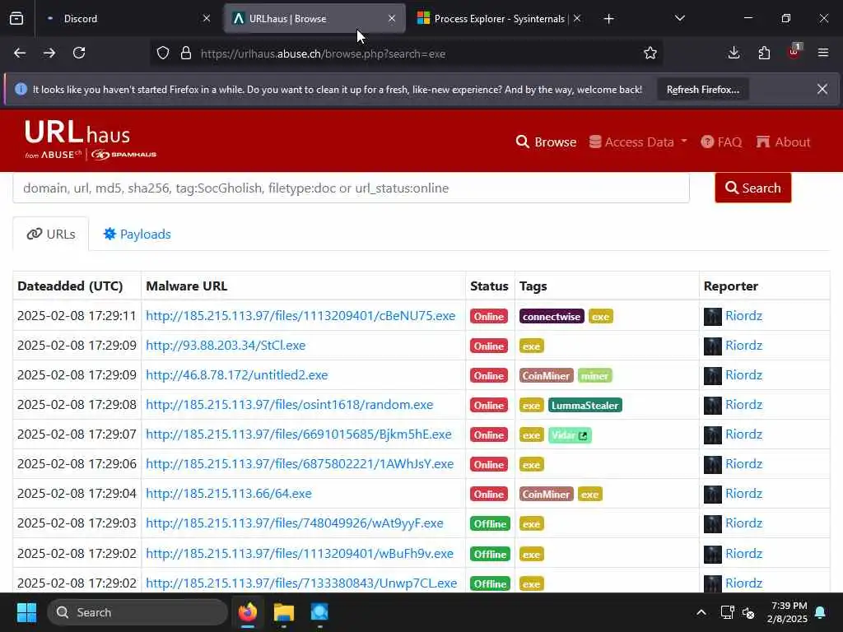The height and width of the screenshot is (632, 843).
Task: Click the URLhaus logo
Action: click(x=91, y=140)
